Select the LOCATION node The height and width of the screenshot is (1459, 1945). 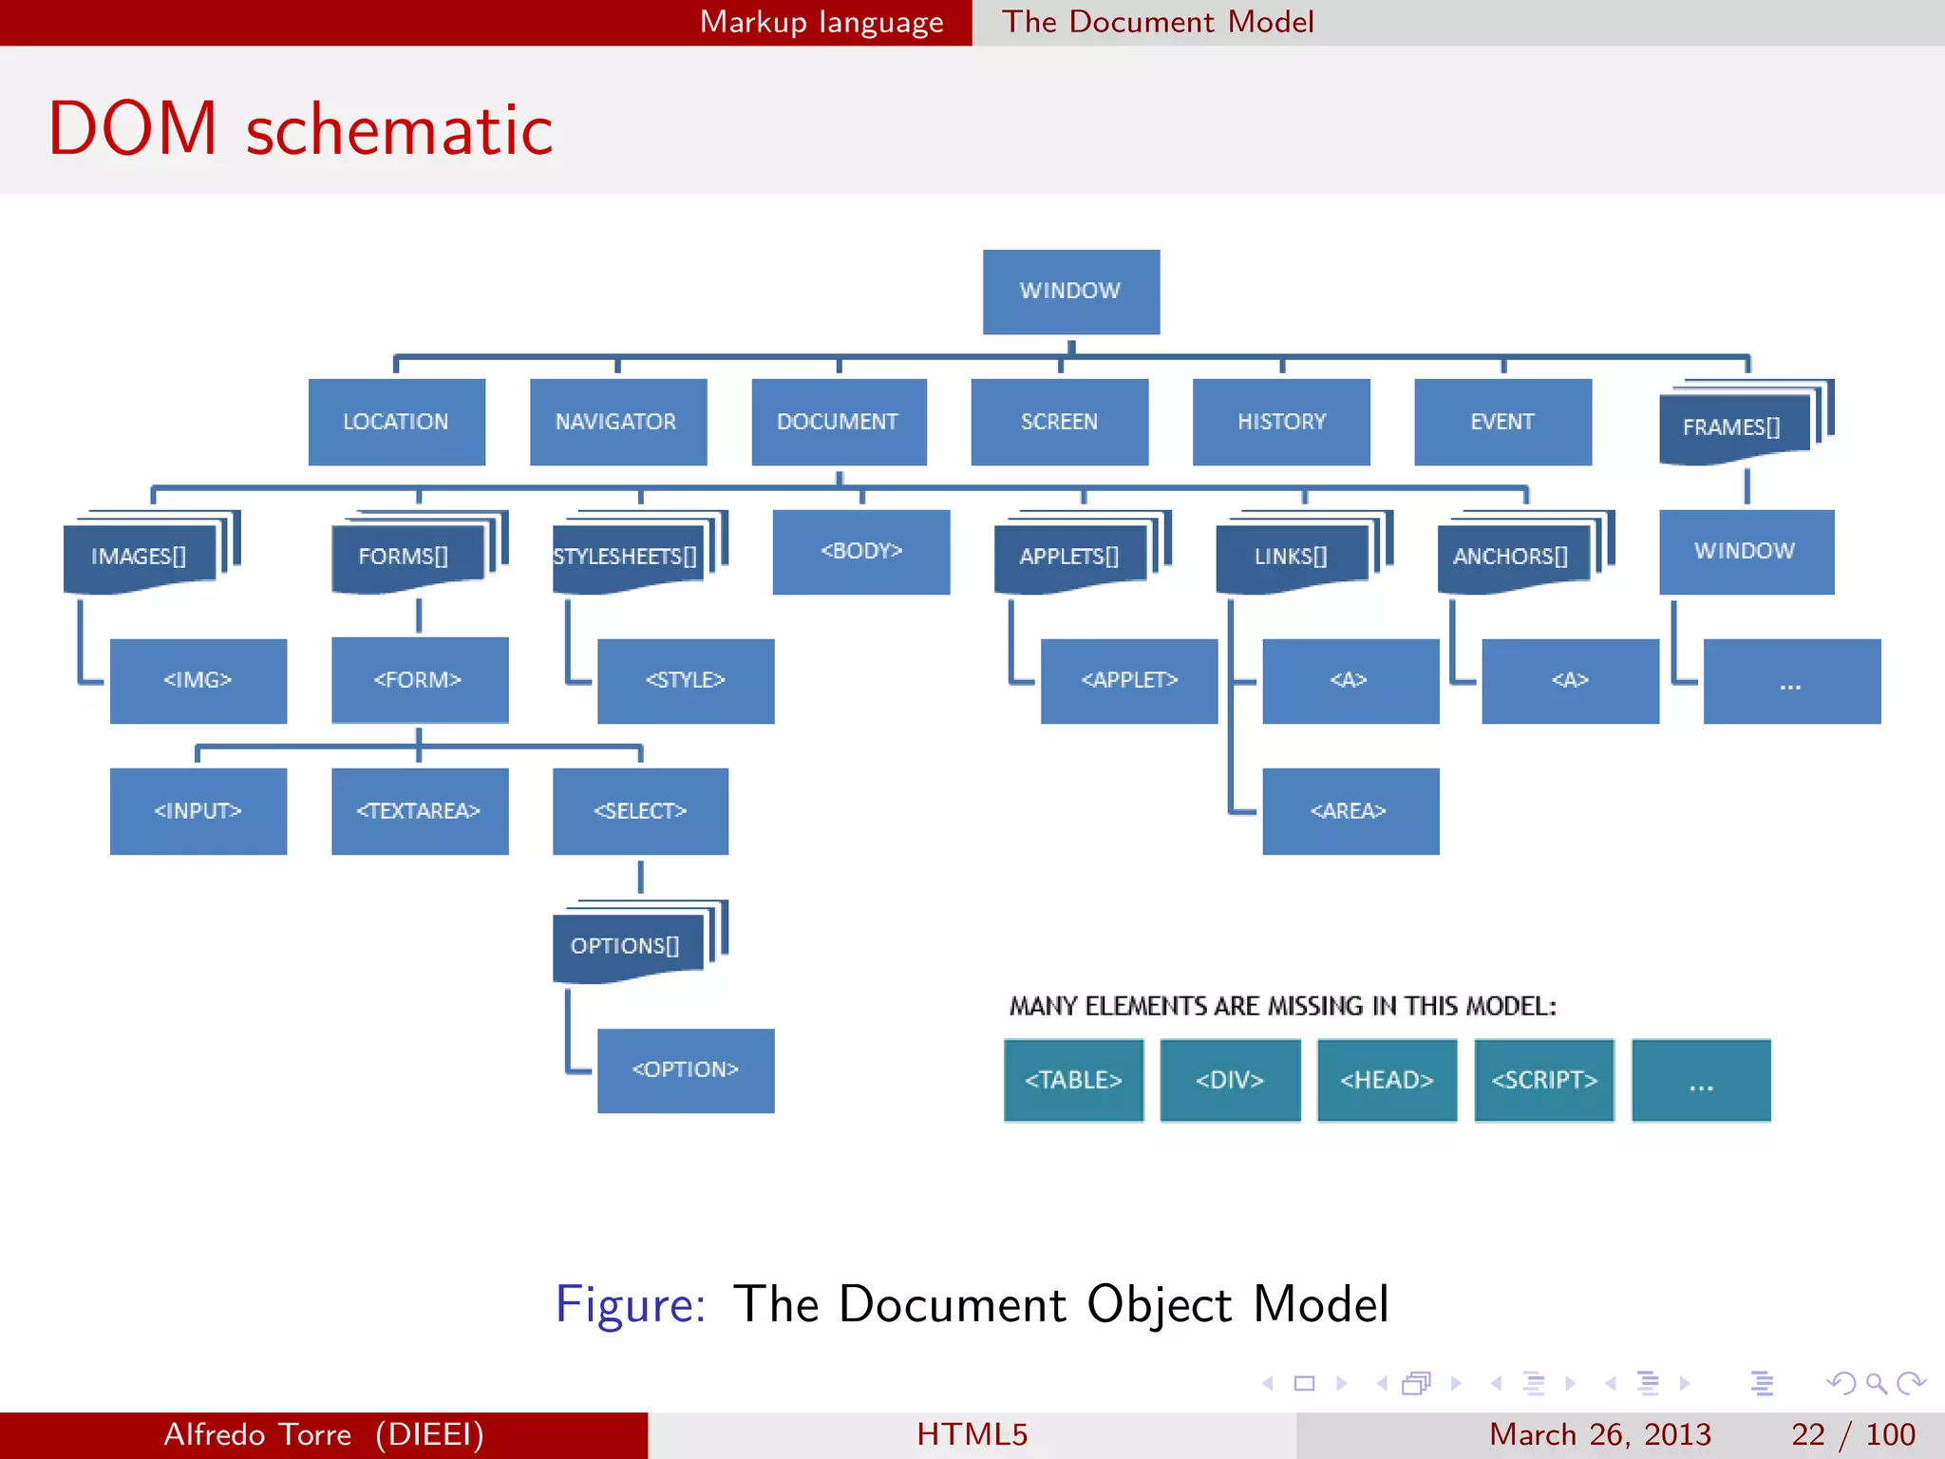point(396,422)
